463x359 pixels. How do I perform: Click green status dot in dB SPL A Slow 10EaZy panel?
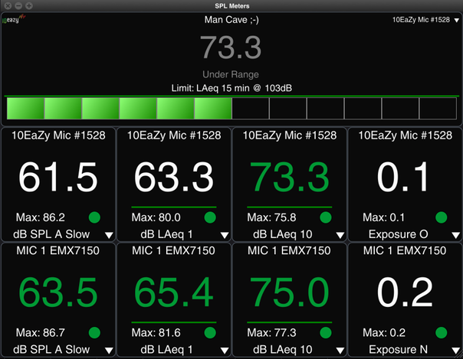(x=94, y=217)
